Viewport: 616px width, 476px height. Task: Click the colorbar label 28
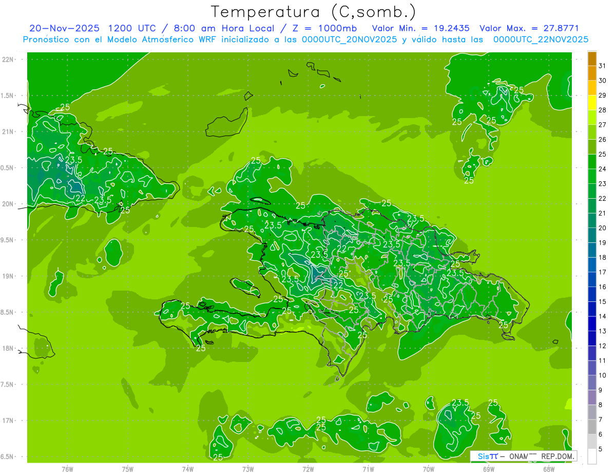click(603, 110)
